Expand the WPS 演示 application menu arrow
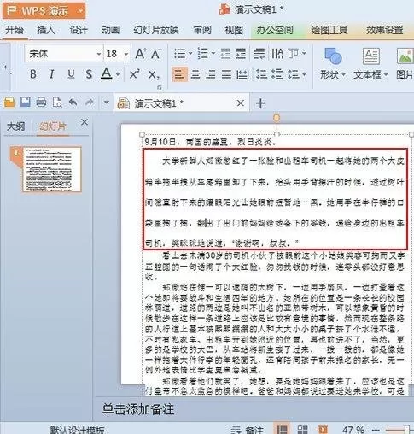This screenshot has width=414, height=434. pos(80,11)
